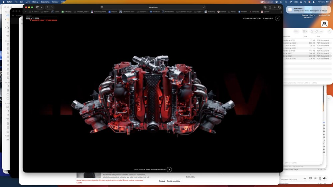Show Safari tab overview

(x=279, y=7)
